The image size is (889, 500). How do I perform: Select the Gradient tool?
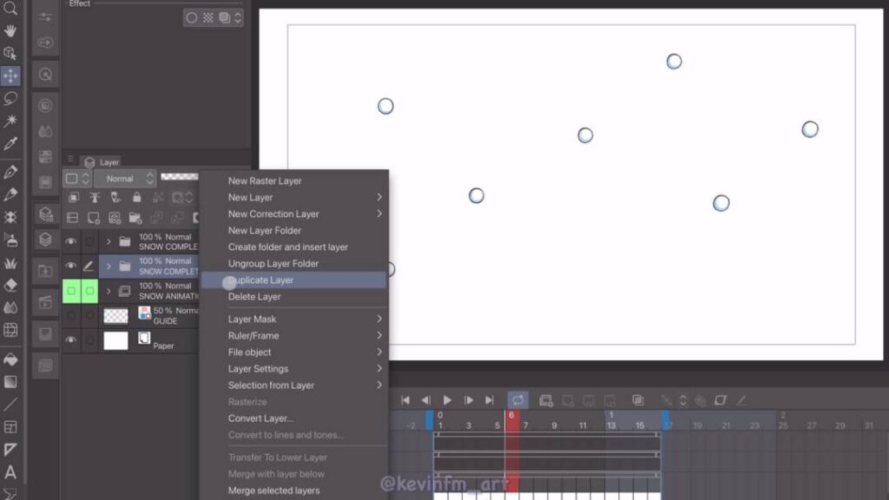(10, 382)
